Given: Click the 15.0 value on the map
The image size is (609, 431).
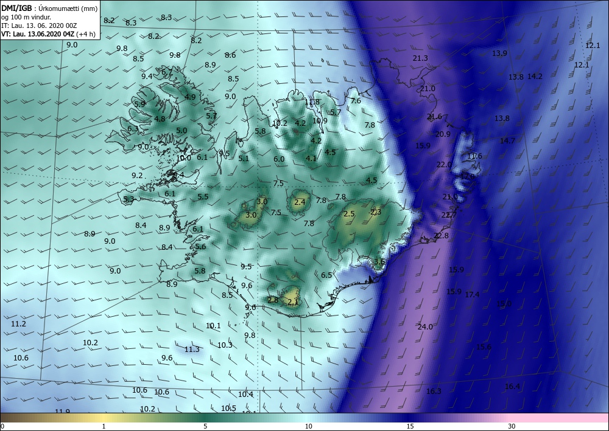Looking at the screenshot, I should coord(504,303).
